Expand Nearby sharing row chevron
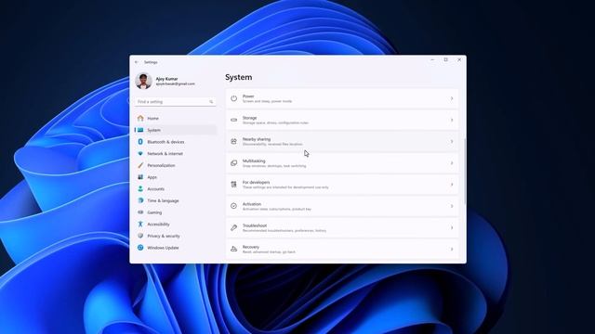Image resolution: width=595 pixels, height=334 pixels. click(452, 141)
